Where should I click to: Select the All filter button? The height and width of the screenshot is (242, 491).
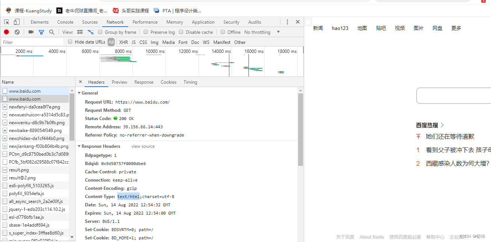pos(111,42)
